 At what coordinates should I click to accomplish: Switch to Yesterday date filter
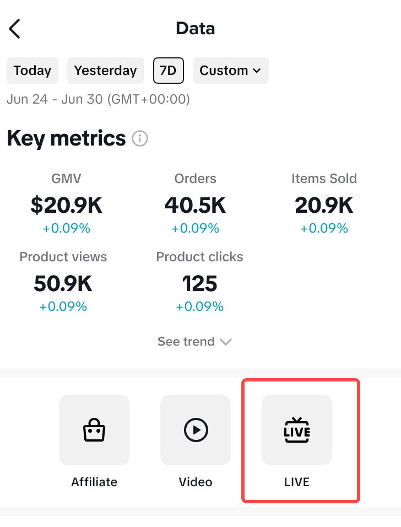coord(105,71)
